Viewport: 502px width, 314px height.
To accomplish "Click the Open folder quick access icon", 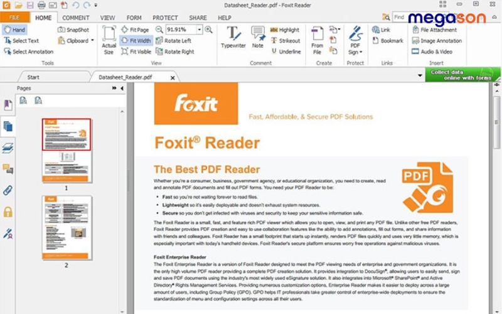I will (x=18, y=5).
